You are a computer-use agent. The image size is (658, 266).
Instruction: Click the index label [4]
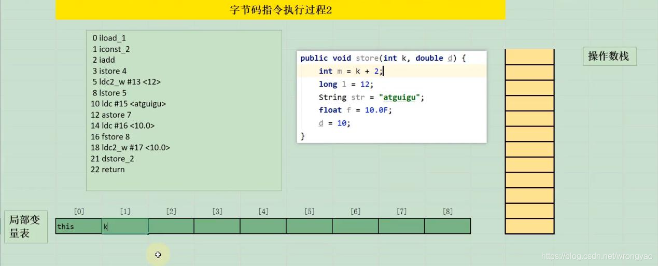click(x=263, y=211)
